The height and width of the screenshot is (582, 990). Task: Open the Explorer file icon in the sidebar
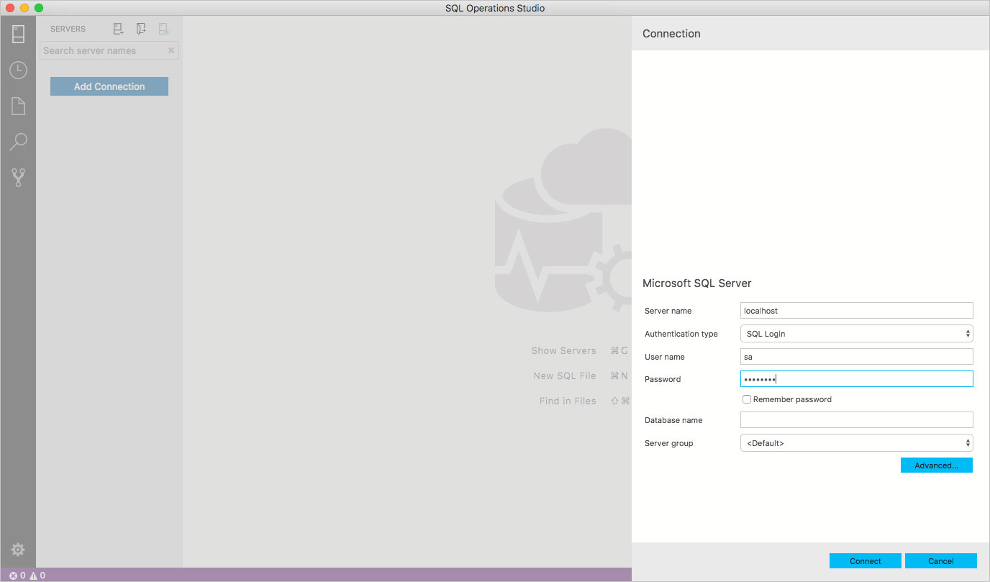[18, 106]
